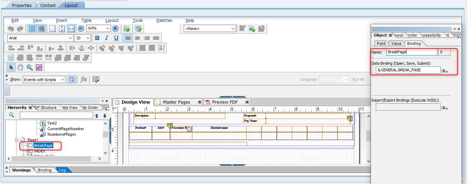Select the Zoom magnifier tool
471x184 pixels.
30,67
